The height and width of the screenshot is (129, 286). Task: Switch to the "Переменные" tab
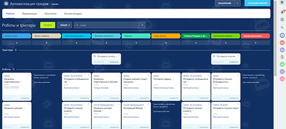pyautogui.click(x=30, y=14)
